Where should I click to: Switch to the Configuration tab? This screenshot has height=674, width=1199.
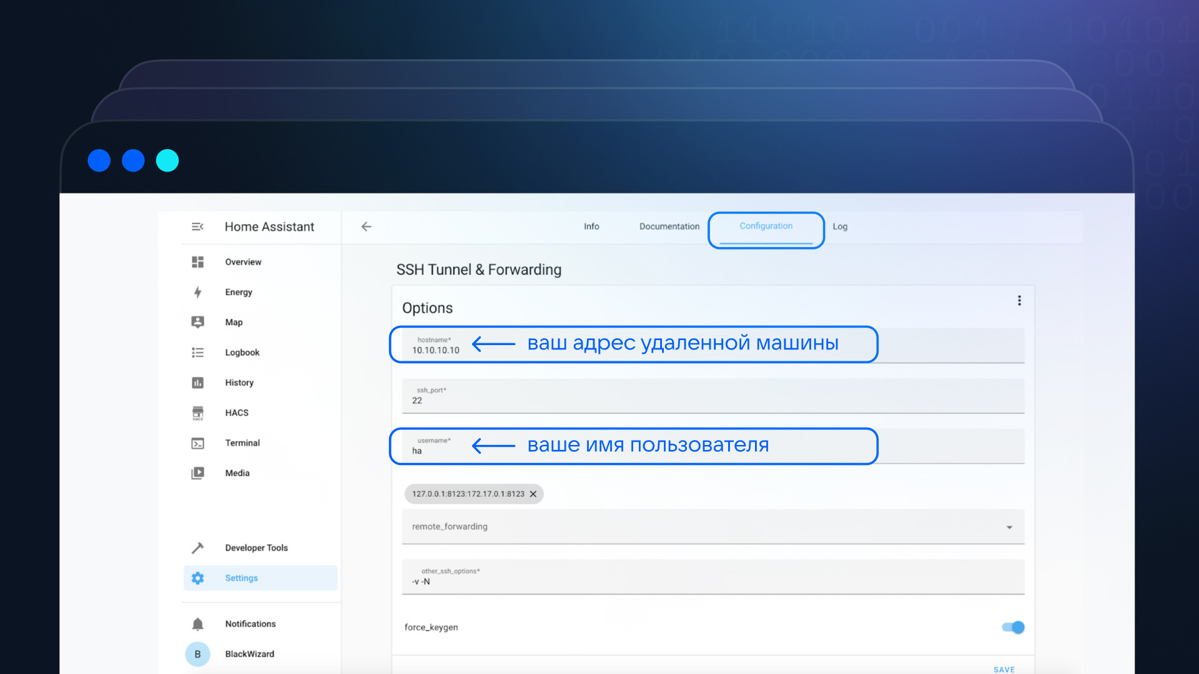pos(766,227)
